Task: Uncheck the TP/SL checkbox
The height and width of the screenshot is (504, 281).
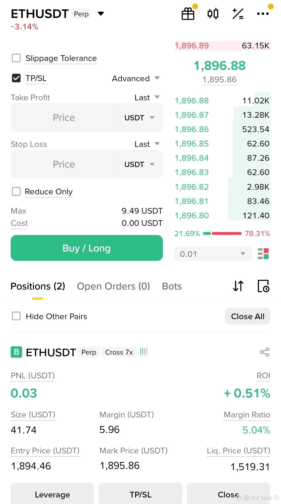Action: coord(16,78)
